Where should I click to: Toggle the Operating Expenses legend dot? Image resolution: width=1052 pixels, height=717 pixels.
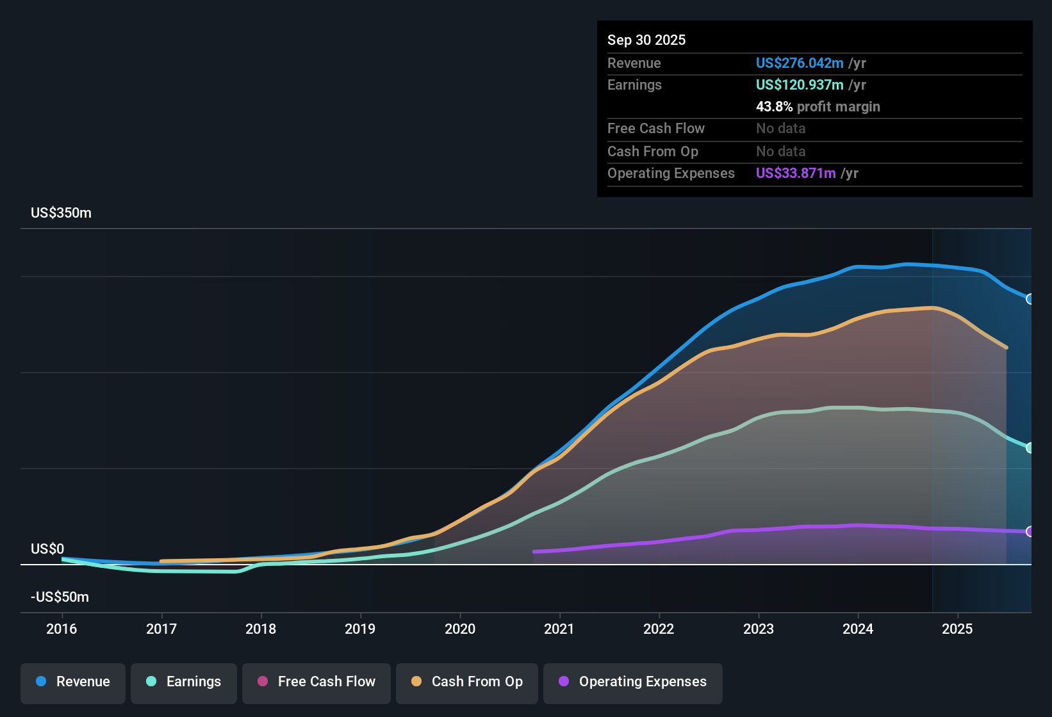pos(562,682)
